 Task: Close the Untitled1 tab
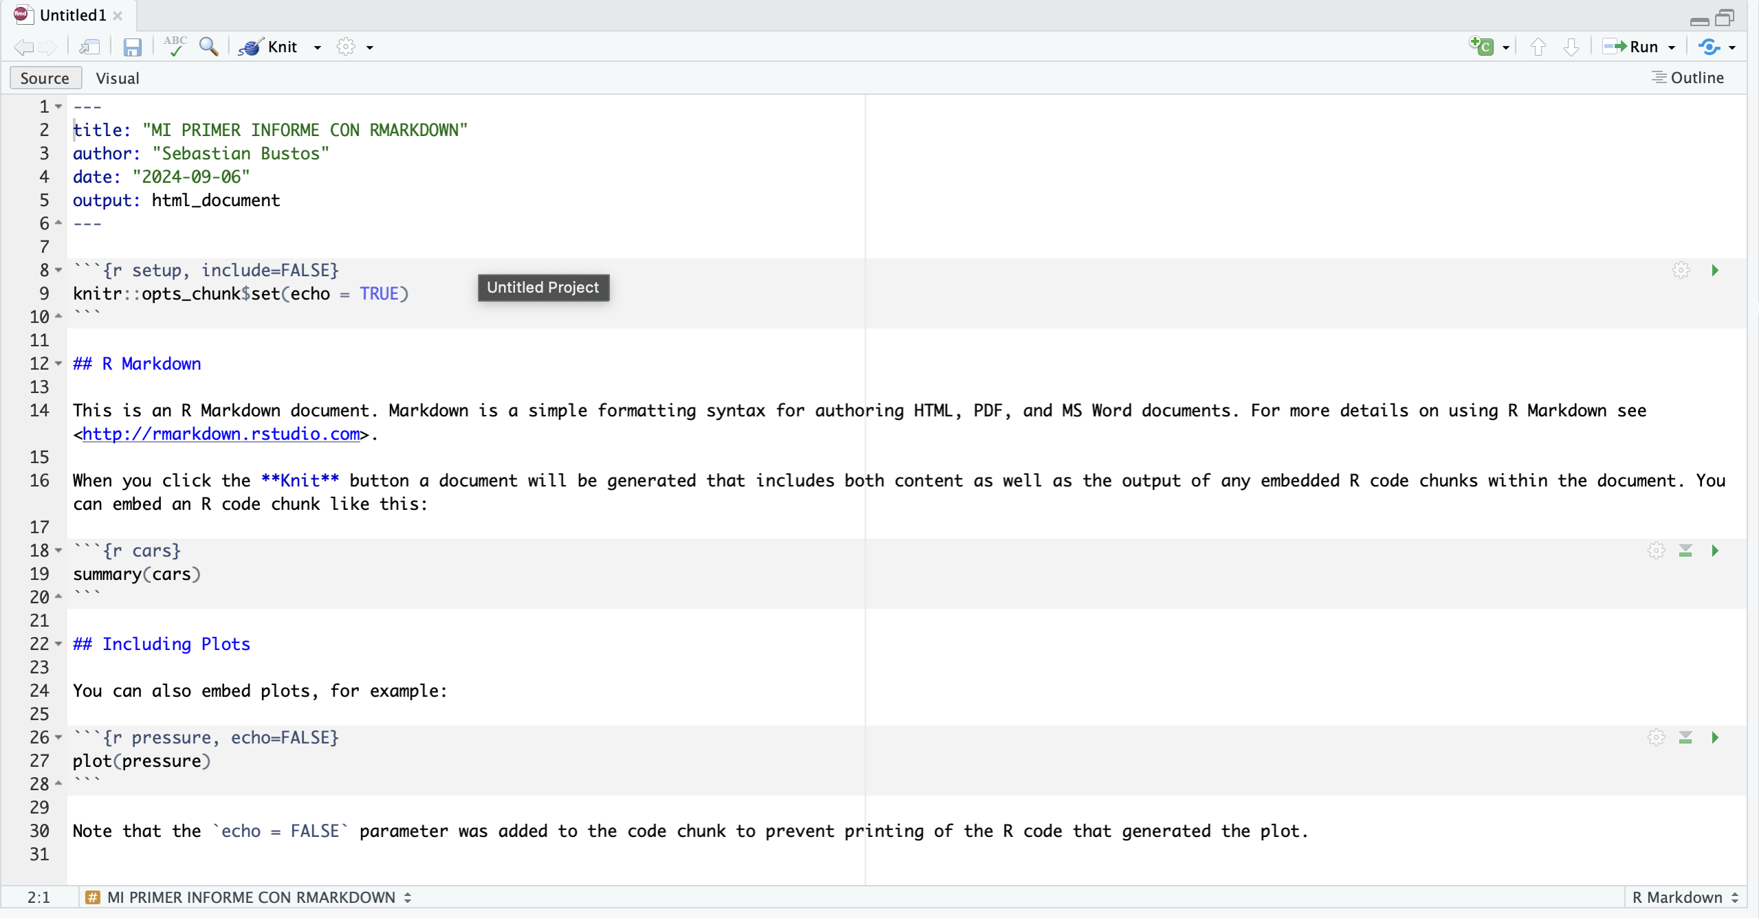(x=118, y=16)
